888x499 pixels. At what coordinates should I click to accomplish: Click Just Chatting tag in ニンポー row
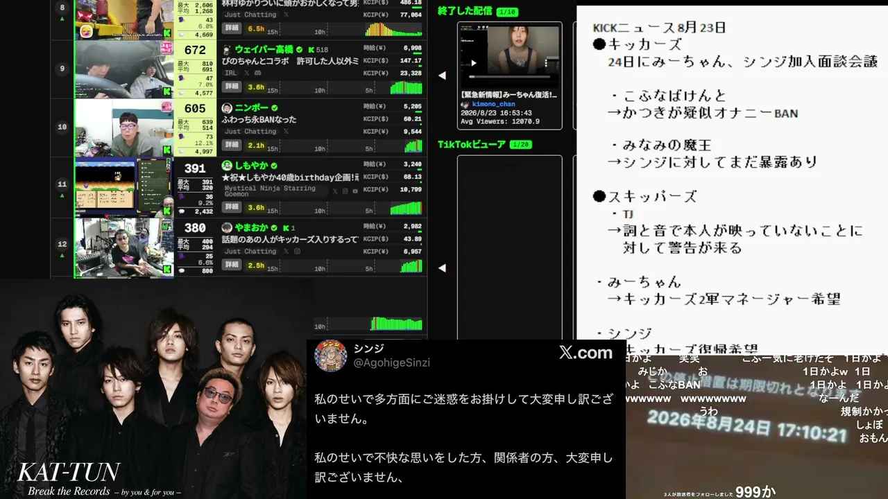click(250, 131)
